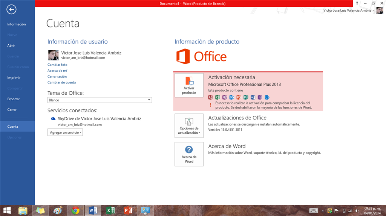
Task: Click the Activación necesaria heading
Action: coord(232,77)
